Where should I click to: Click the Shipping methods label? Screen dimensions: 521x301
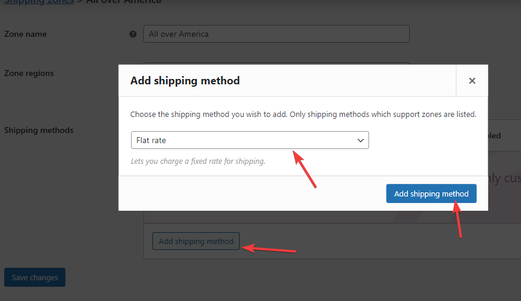(x=39, y=130)
